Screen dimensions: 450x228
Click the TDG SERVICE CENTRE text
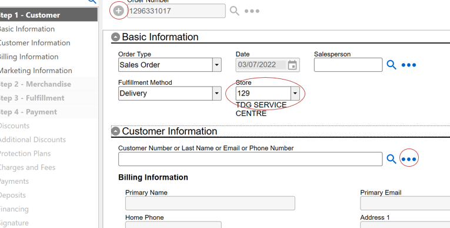[x=261, y=109]
